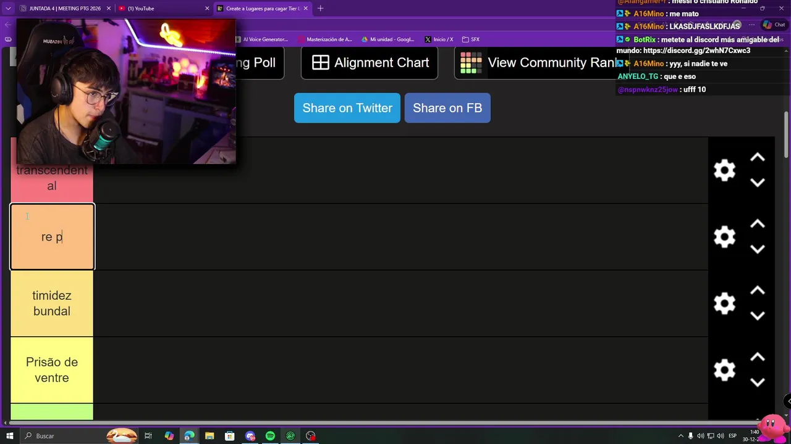
Task: Open File Explorer from the taskbar
Action: coord(209,436)
